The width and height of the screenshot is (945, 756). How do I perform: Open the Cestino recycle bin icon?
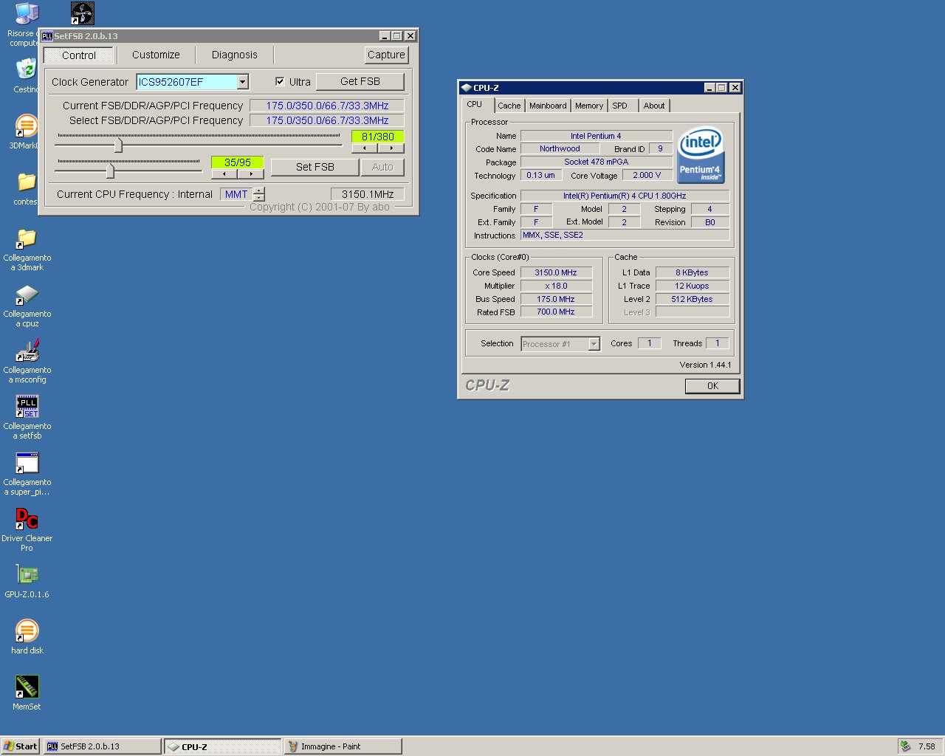point(26,70)
